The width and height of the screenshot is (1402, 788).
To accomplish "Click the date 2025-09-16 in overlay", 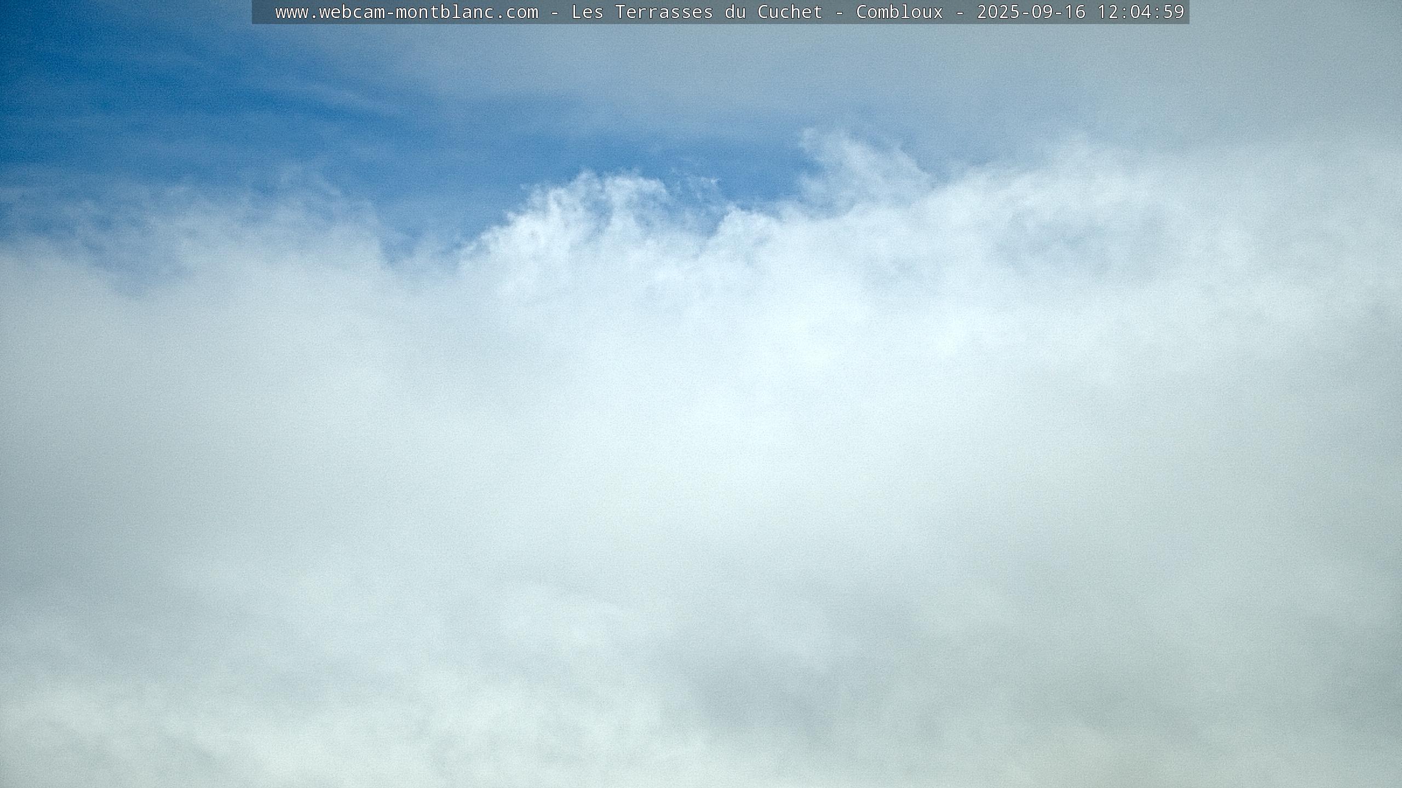I will click(x=1031, y=12).
